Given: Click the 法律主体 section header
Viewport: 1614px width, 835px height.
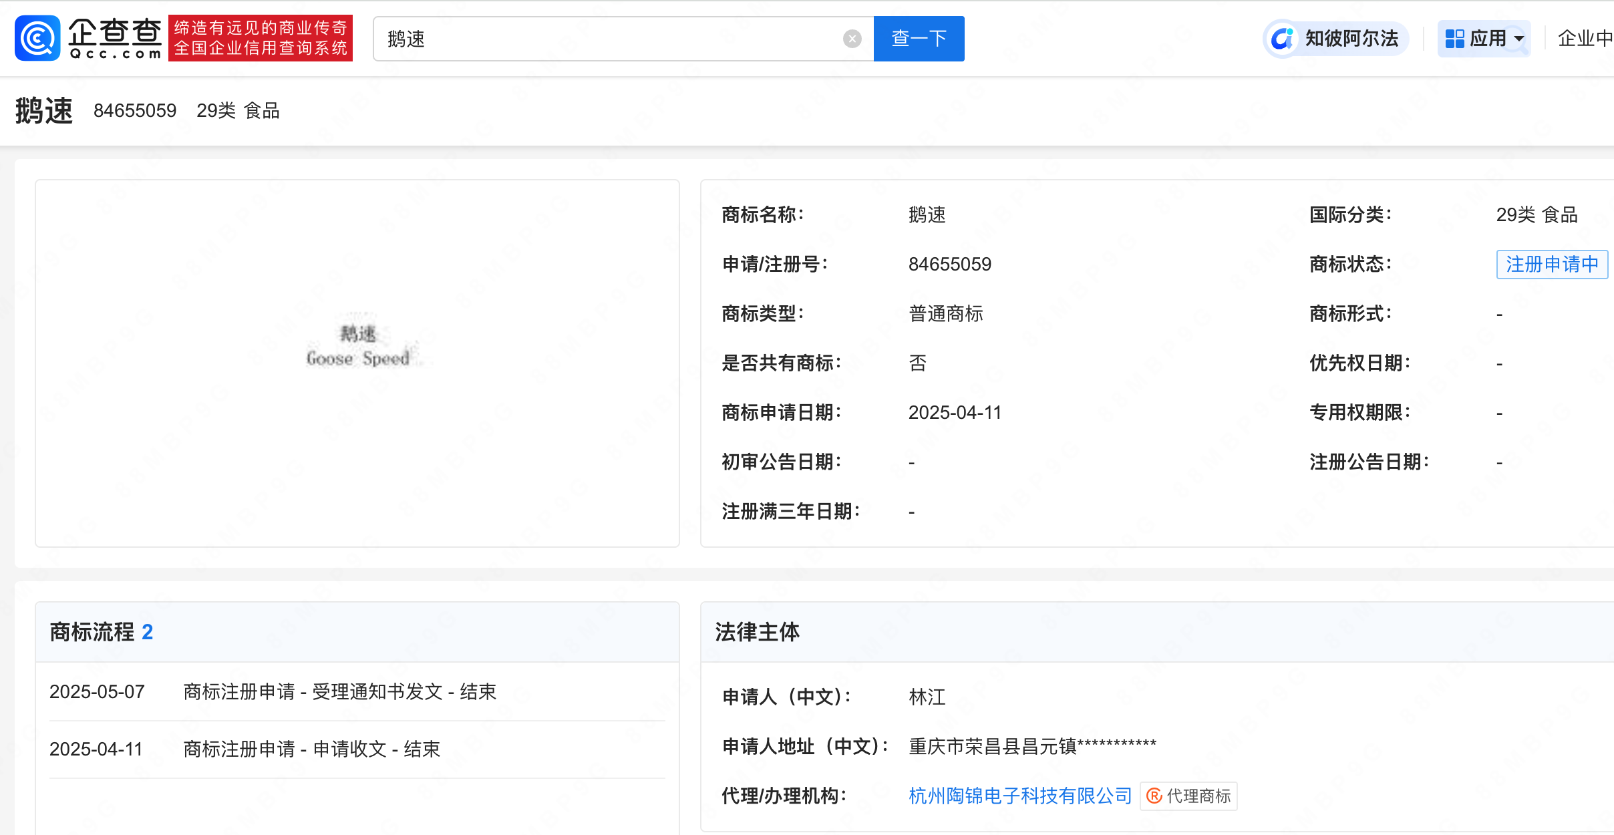Looking at the screenshot, I should [757, 632].
